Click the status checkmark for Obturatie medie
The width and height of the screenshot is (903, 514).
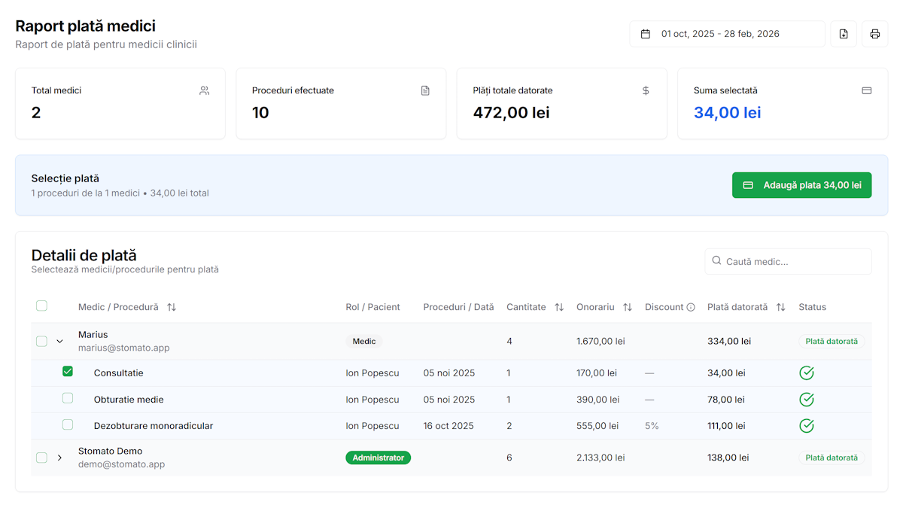[807, 400]
